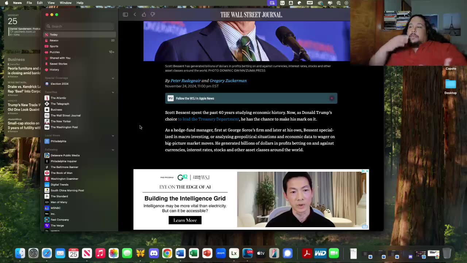The image size is (467, 263).
Task: Open Apple Music in the Dock
Action: [100, 253]
